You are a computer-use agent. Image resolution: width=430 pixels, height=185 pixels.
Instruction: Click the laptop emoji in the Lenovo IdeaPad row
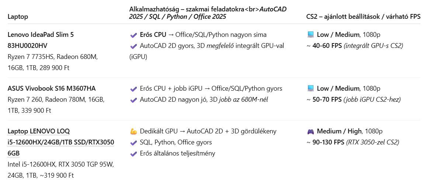pyautogui.click(x=311, y=35)
